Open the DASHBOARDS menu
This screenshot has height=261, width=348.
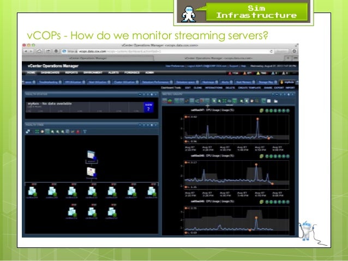click(x=50, y=72)
